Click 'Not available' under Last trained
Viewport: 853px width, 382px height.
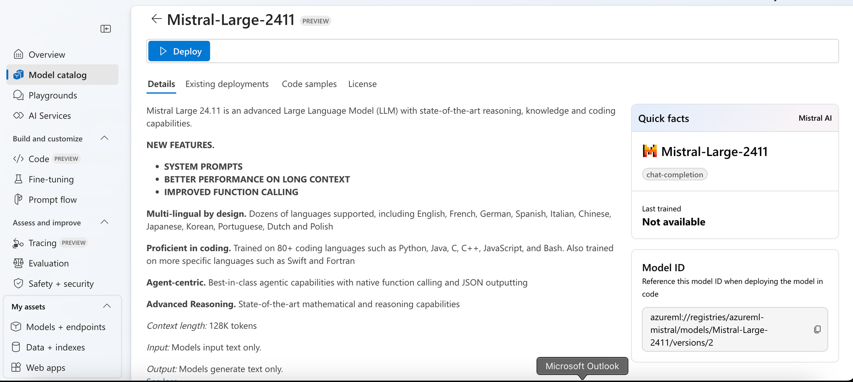pyautogui.click(x=674, y=222)
